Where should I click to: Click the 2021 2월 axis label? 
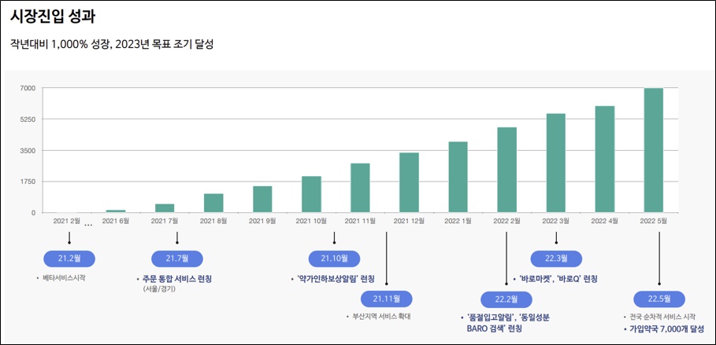(x=67, y=221)
